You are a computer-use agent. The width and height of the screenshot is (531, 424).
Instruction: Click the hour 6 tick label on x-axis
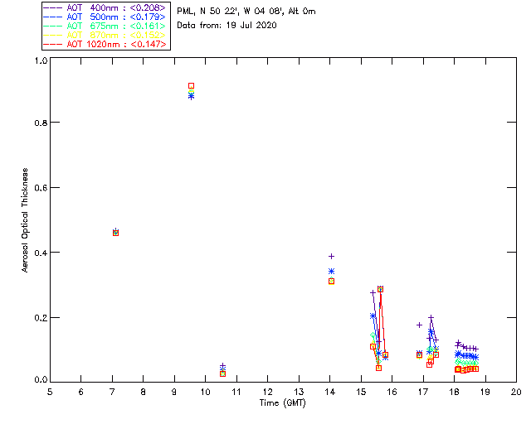tap(81, 392)
